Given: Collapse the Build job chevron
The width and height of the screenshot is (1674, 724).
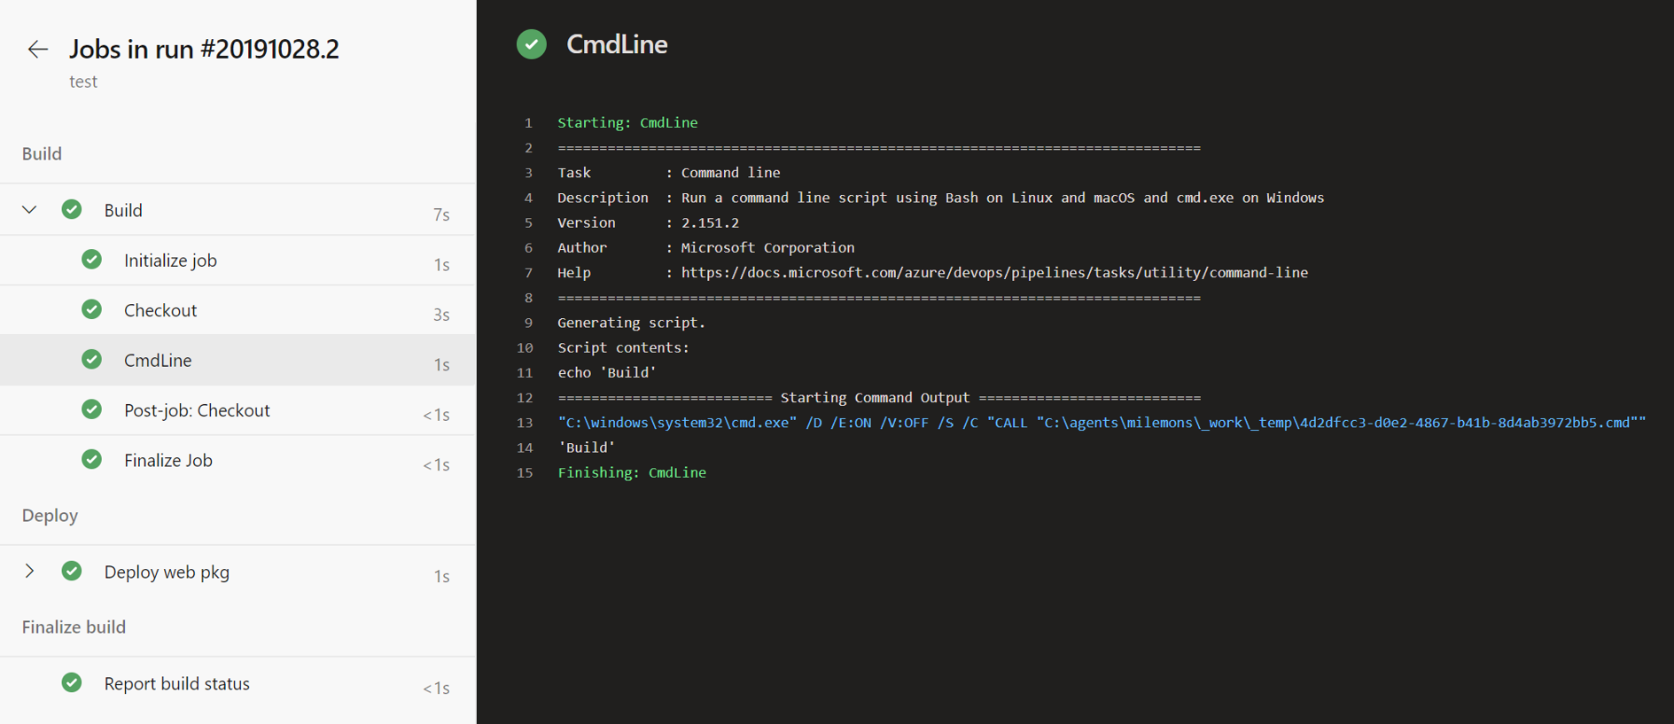Looking at the screenshot, I should tap(29, 210).
